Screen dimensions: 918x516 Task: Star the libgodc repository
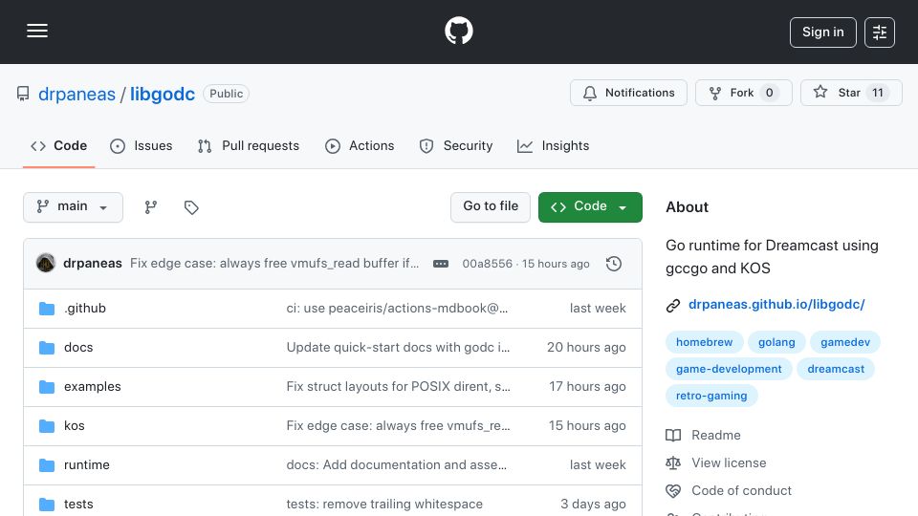click(851, 93)
